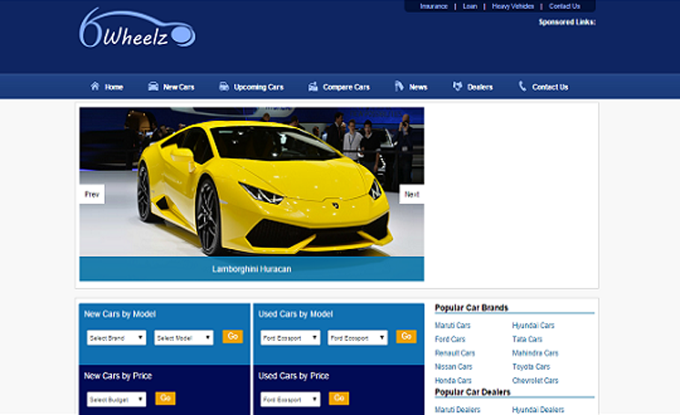Click the Dealers handshake icon

[457, 87]
